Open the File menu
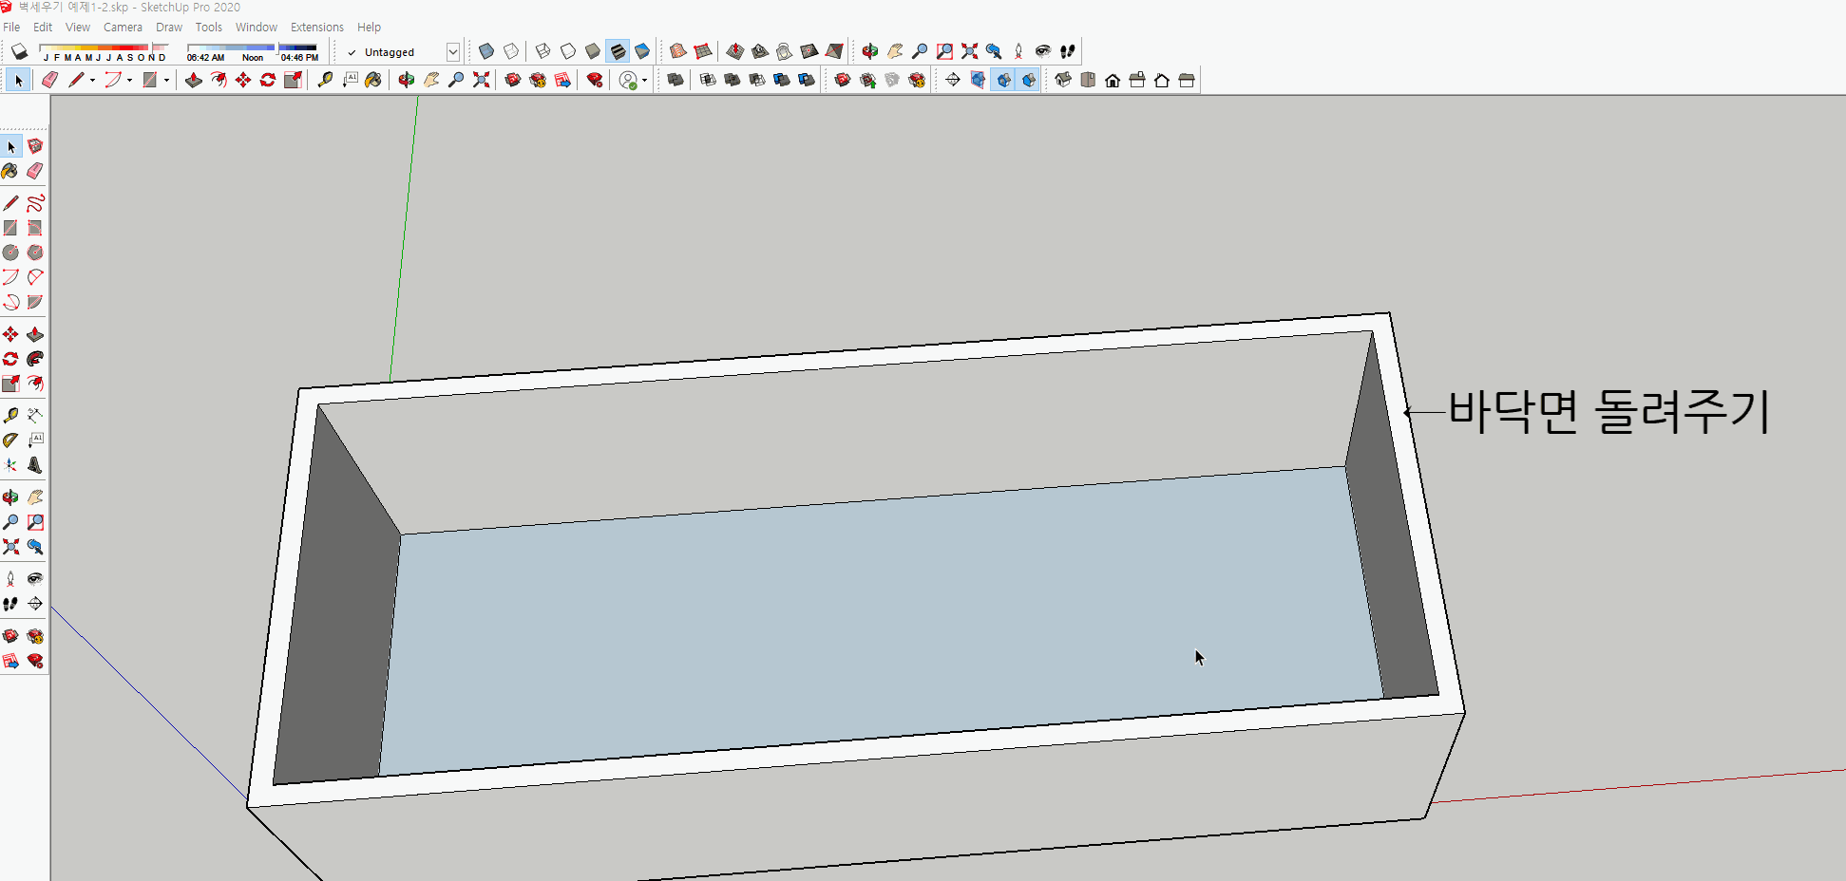Screen dimensions: 1846x881 [11, 28]
